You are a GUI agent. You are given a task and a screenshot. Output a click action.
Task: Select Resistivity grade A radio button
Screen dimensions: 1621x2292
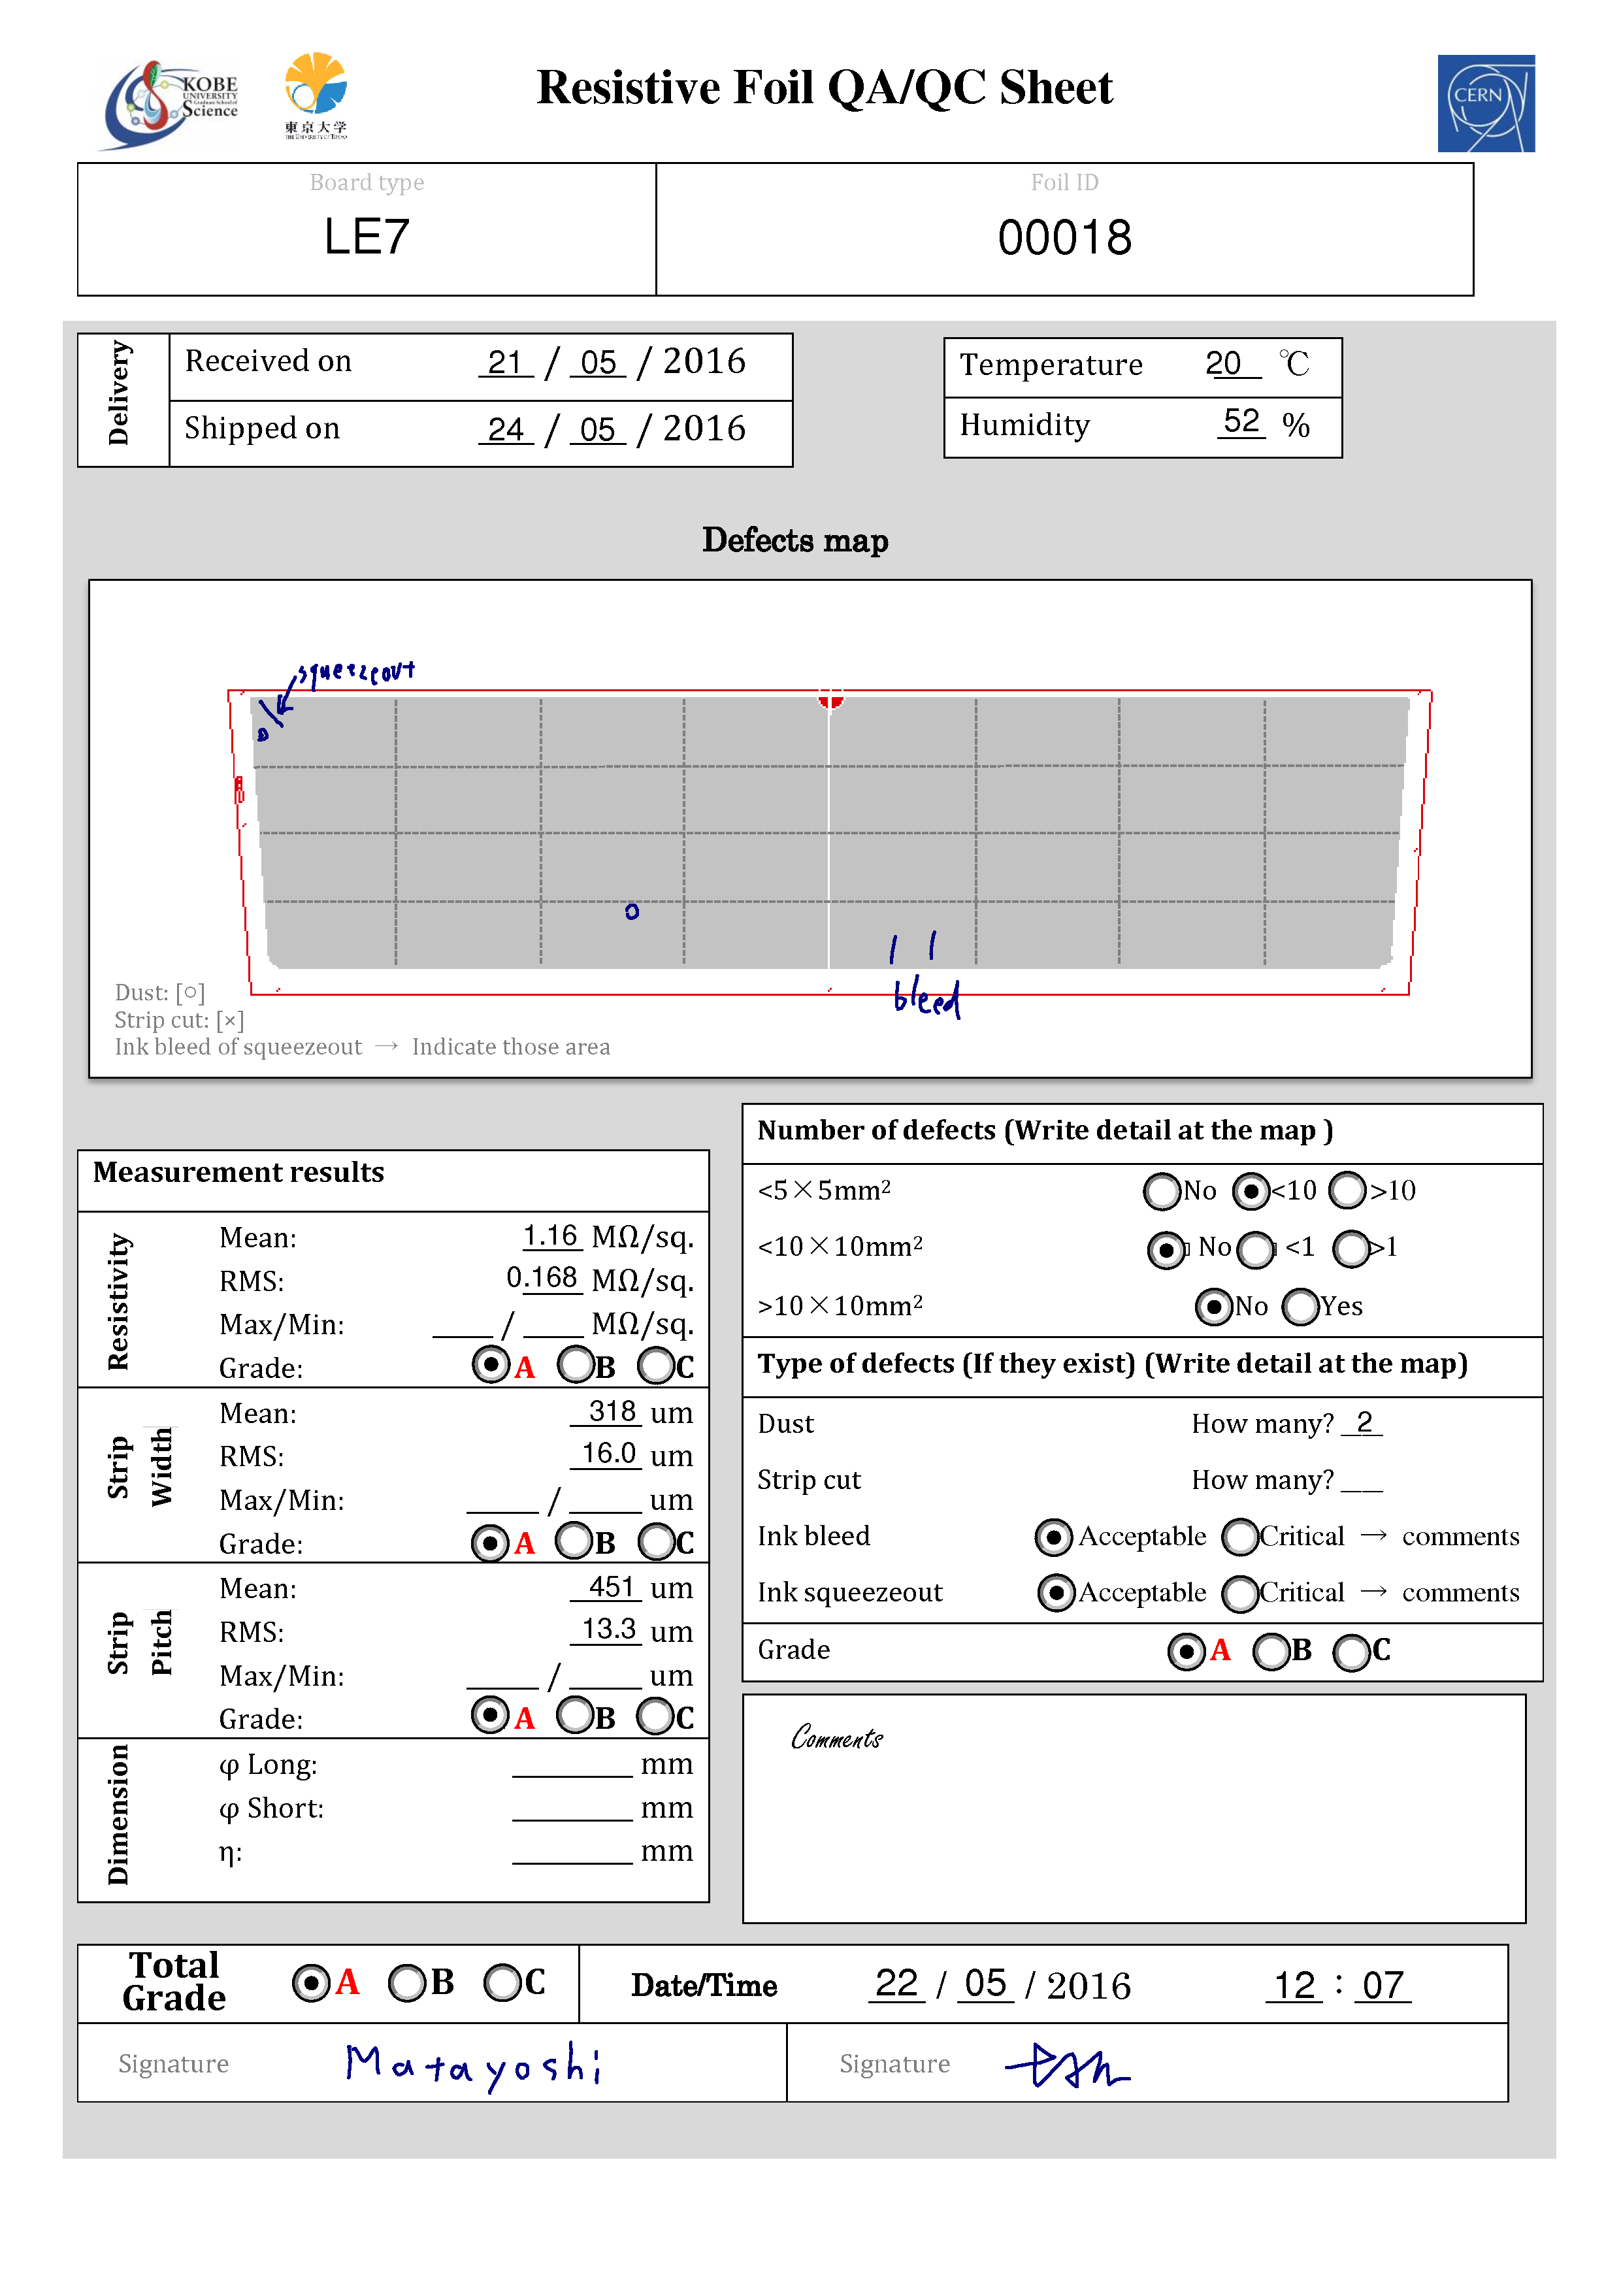point(490,1365)
